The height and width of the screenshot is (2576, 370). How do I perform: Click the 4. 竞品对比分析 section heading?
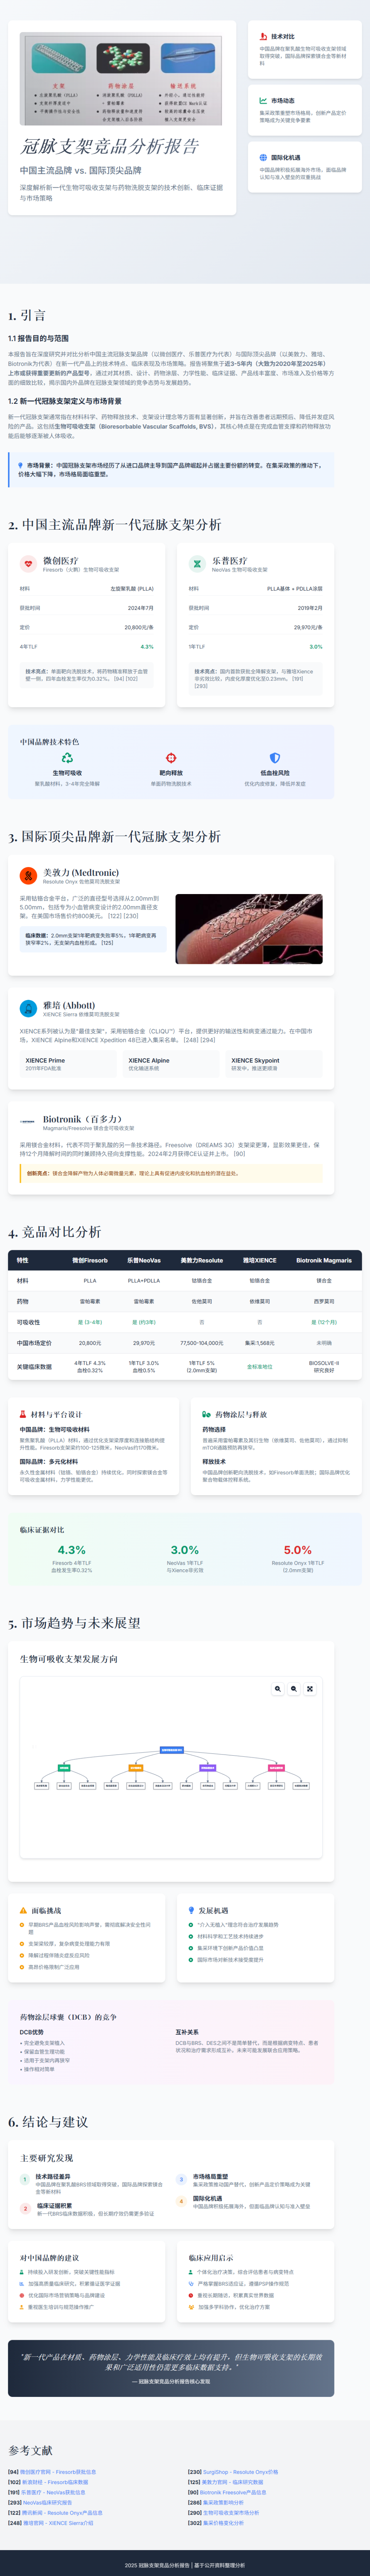(55, 1232)
